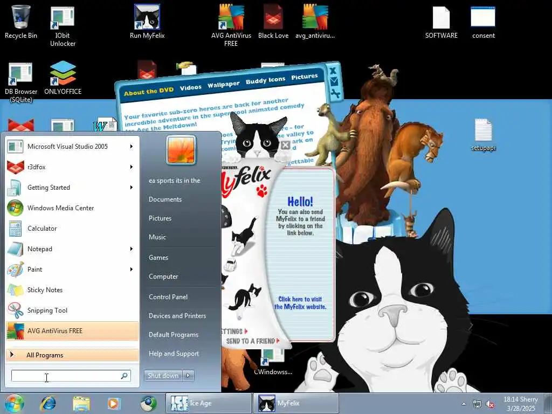552x414 pixels.
Task: Show hidden tray icons arrow
Action: pos(464,404)
